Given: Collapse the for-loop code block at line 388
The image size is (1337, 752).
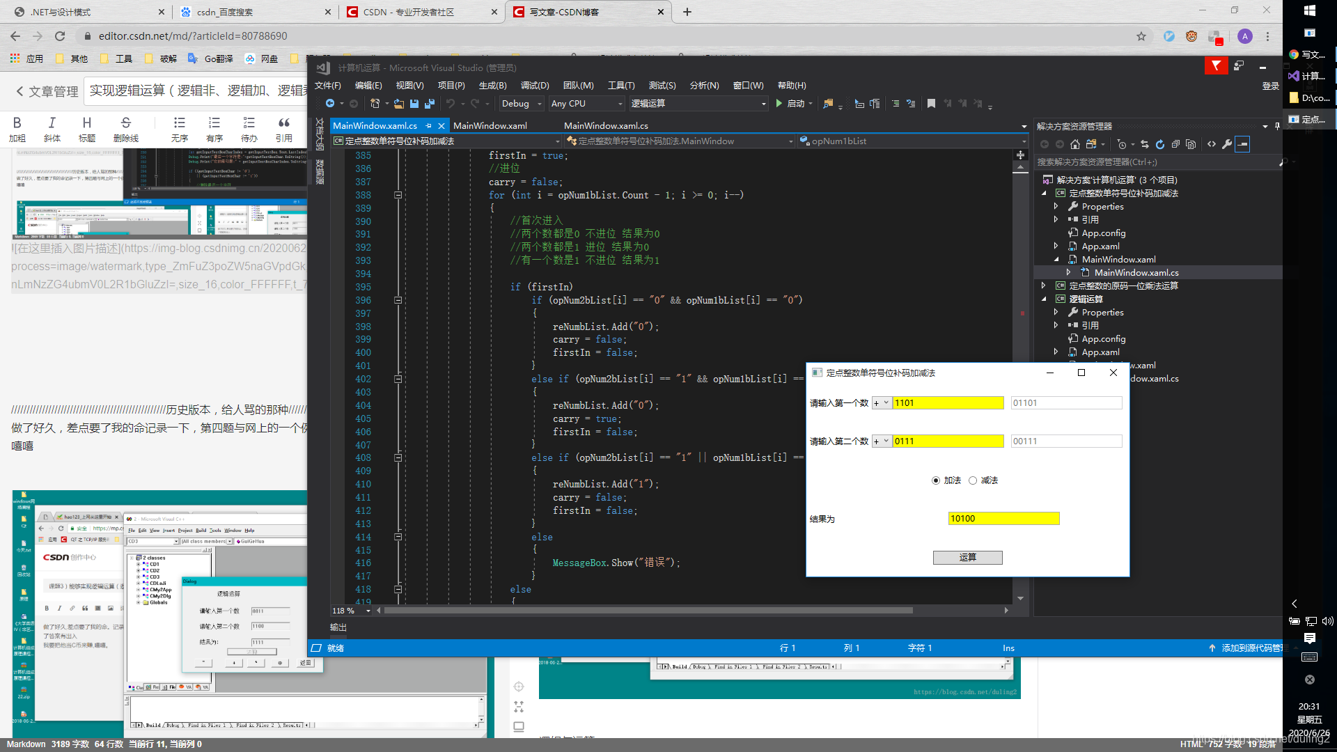Looking at the screenshot, I should pyautogui.click(x=398, y=195).
